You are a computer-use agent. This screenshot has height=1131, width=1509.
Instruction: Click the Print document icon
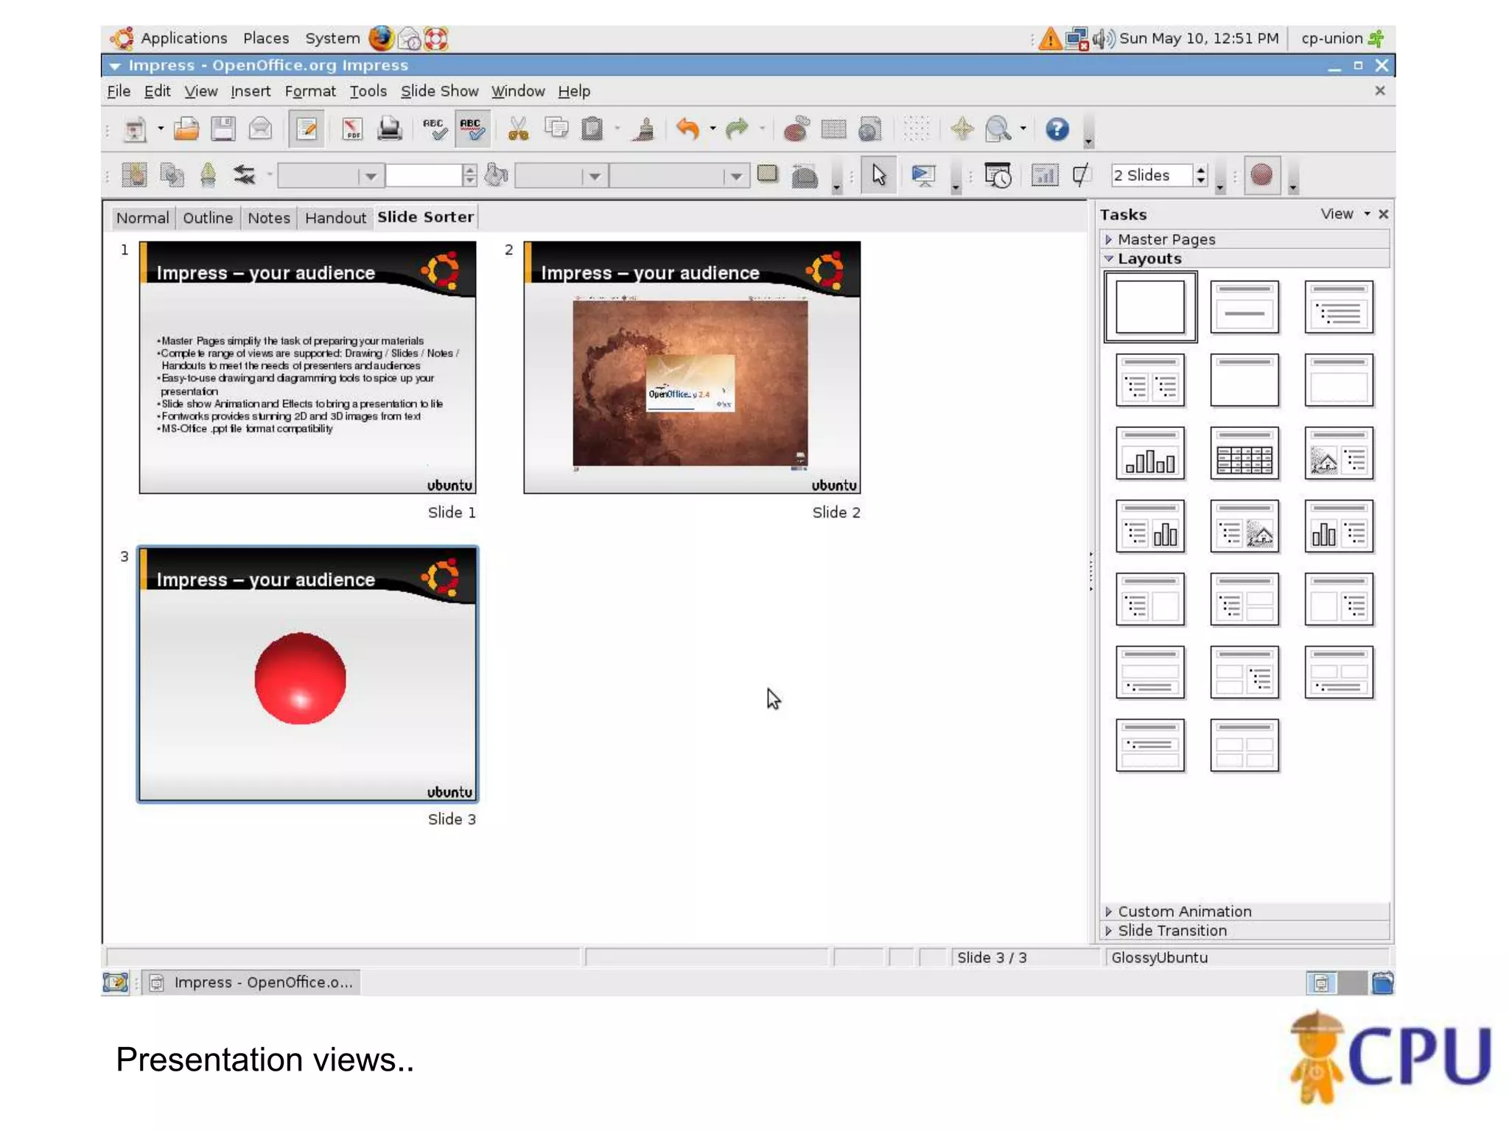(x=389, y=130)
